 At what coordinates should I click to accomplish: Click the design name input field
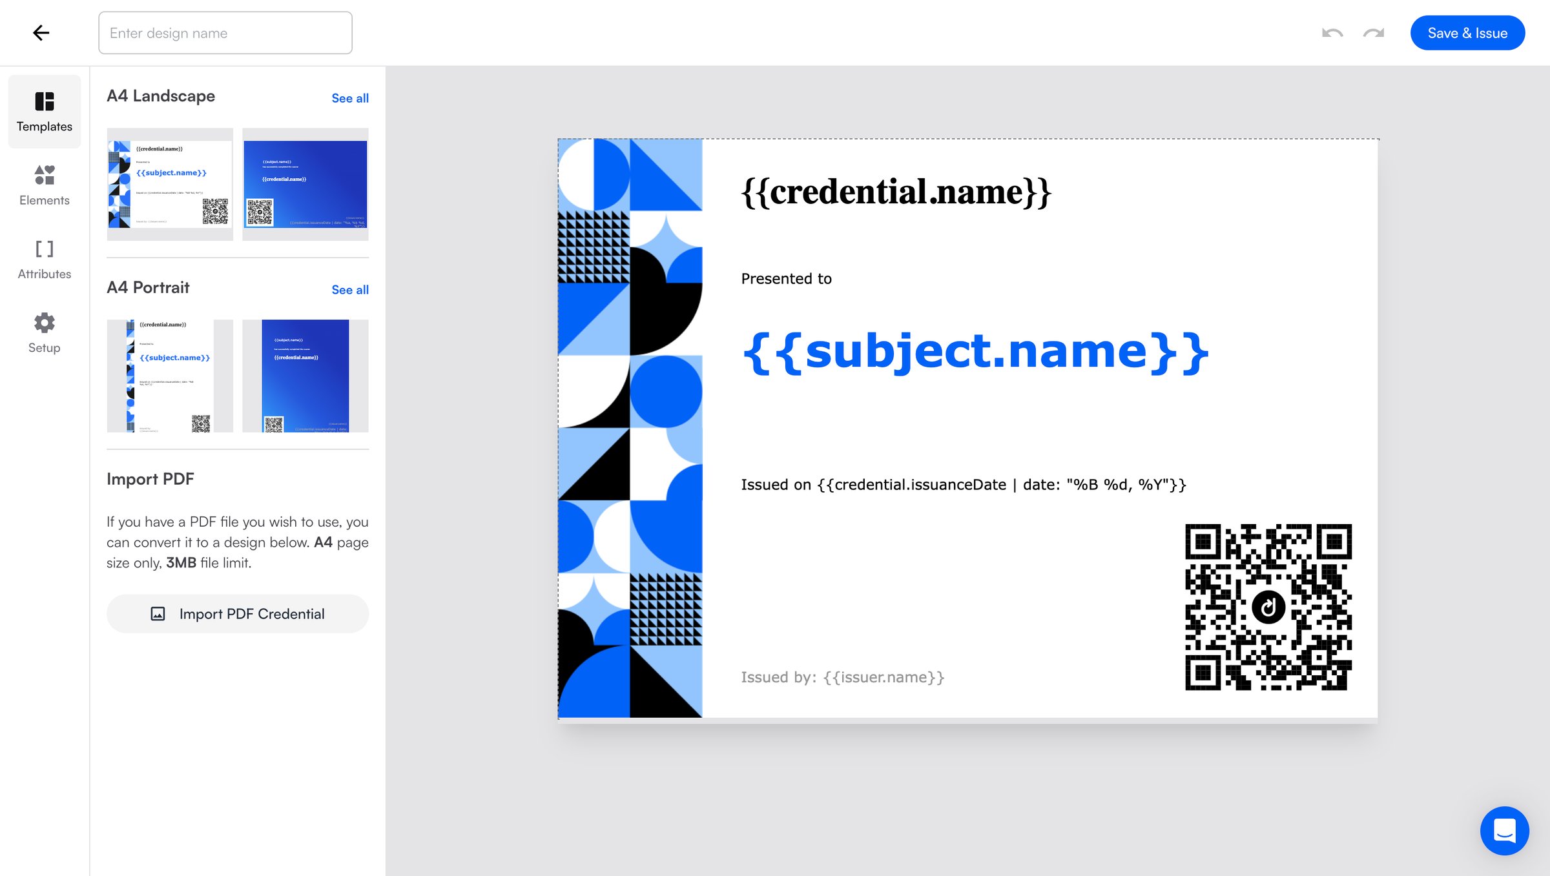coord(225,33)
